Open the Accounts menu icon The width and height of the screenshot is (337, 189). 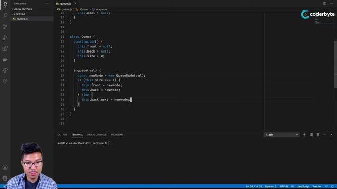[5, 167]
